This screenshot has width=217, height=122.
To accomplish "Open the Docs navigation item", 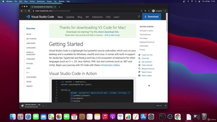I will click(60, 17).
